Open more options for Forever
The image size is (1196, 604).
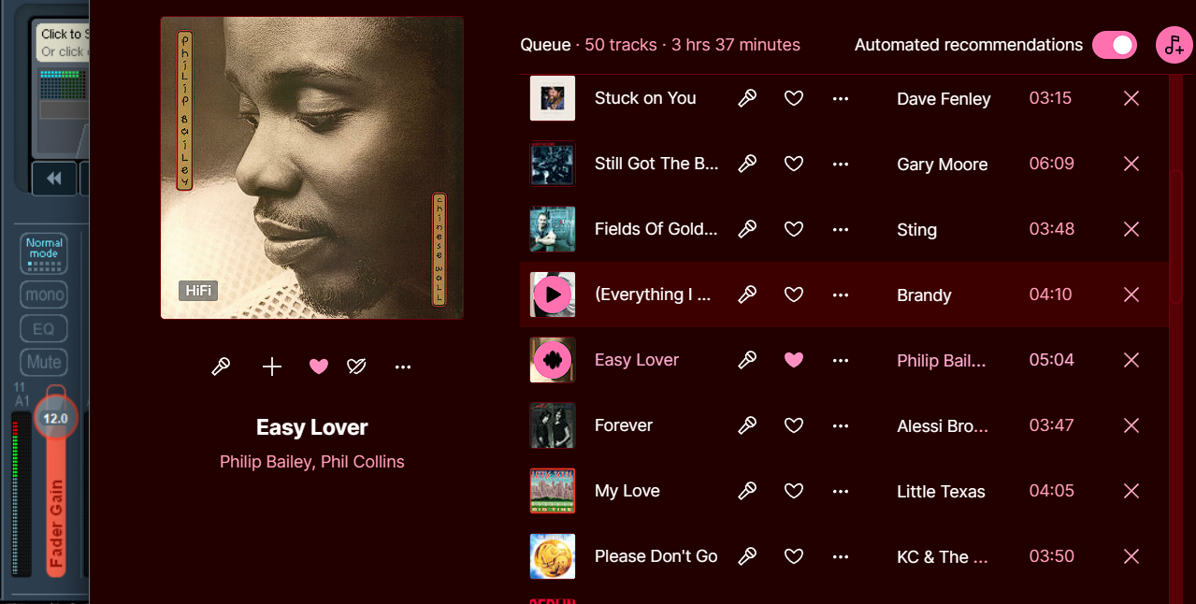(841, 425)
